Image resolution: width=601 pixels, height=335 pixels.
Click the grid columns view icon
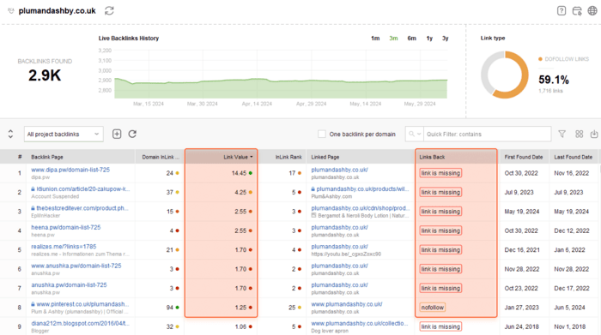point(580,134)
